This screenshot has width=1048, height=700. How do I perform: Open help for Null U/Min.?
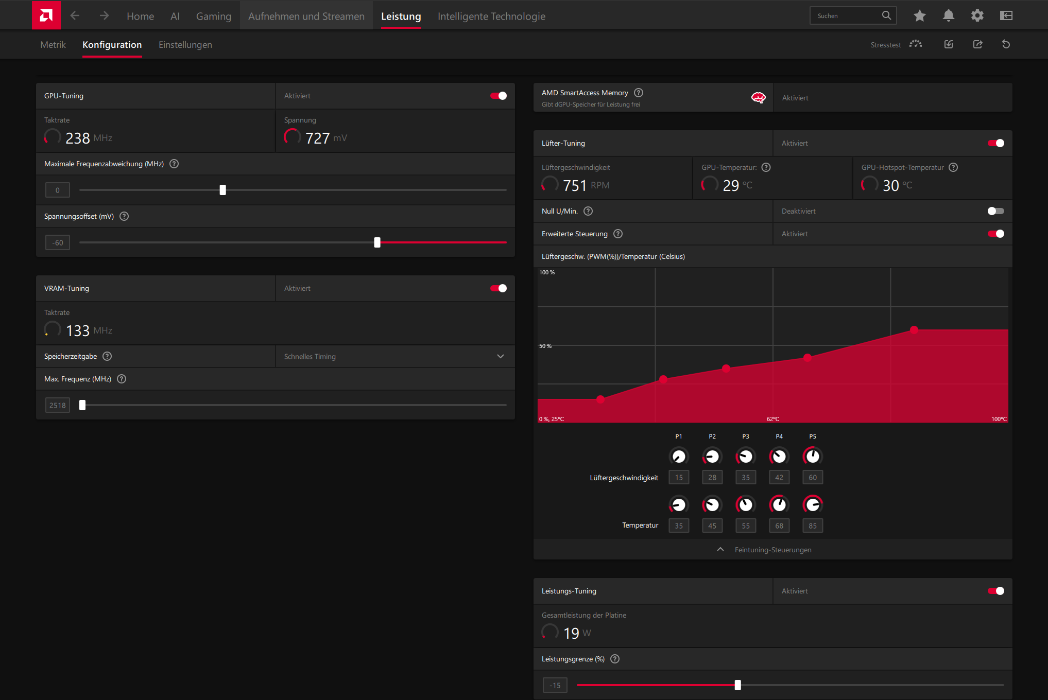[588, 211]
